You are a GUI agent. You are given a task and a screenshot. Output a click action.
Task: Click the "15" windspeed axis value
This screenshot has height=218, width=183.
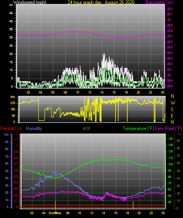tap(11, 62)
